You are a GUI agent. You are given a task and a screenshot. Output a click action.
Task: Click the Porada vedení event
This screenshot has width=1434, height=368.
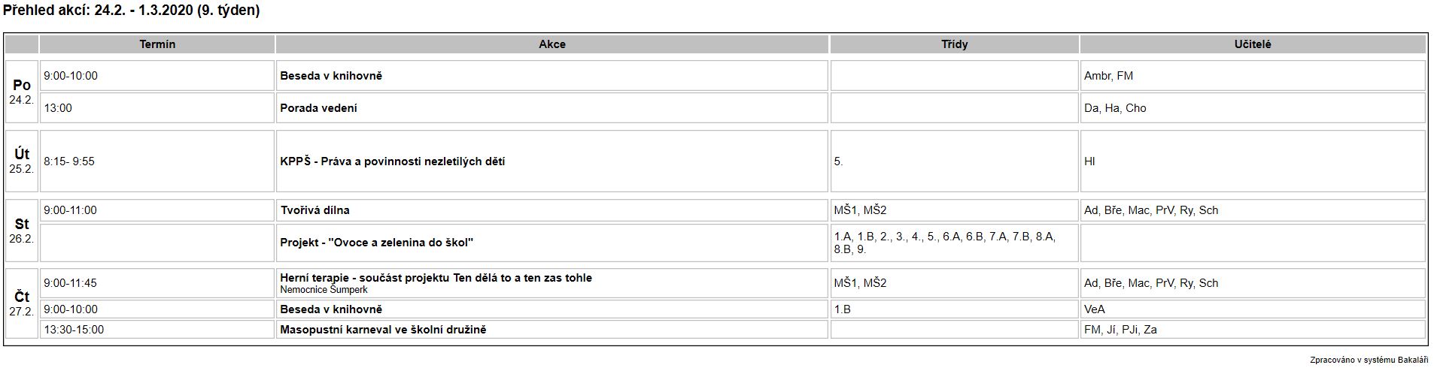[318, 108]
